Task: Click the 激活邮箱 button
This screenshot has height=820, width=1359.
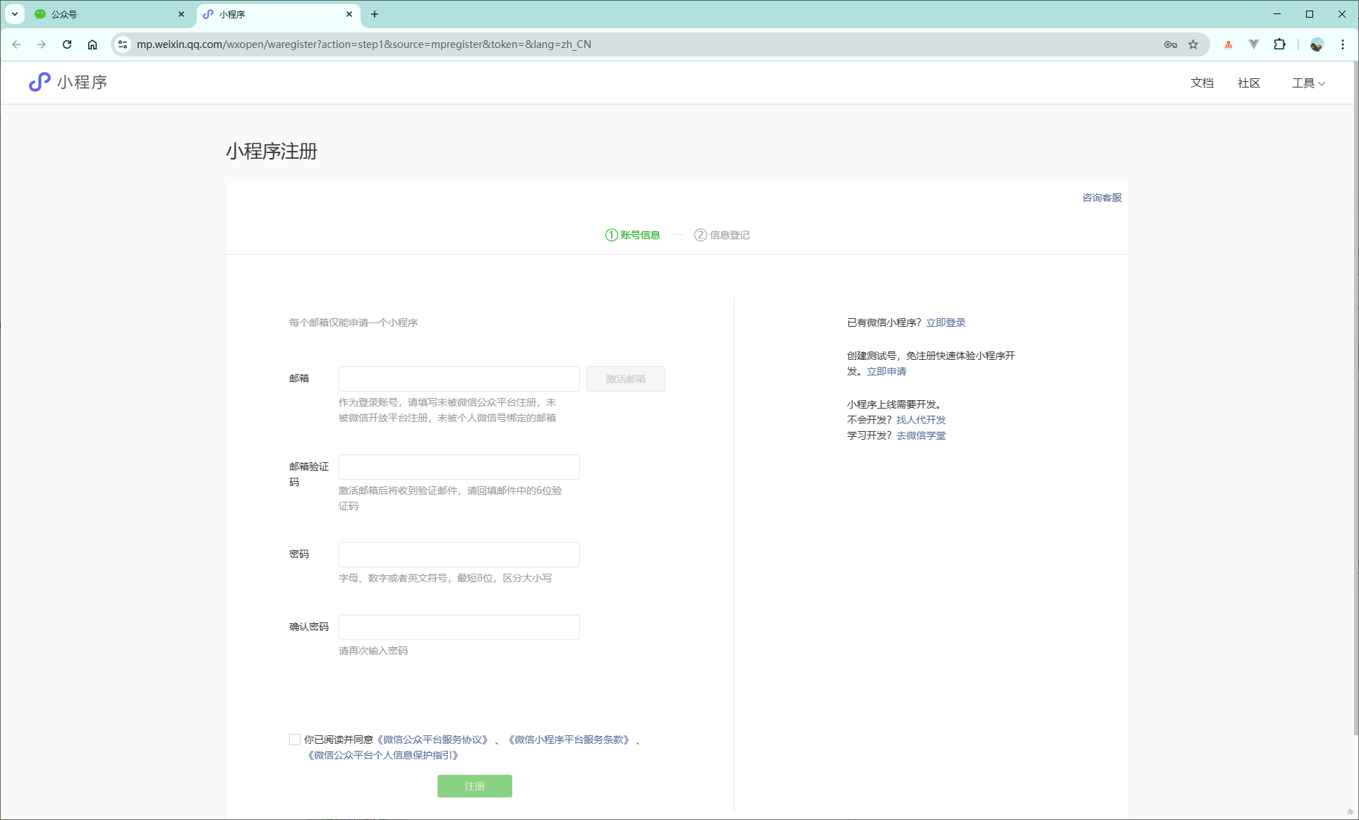Action: click(626, 379)
